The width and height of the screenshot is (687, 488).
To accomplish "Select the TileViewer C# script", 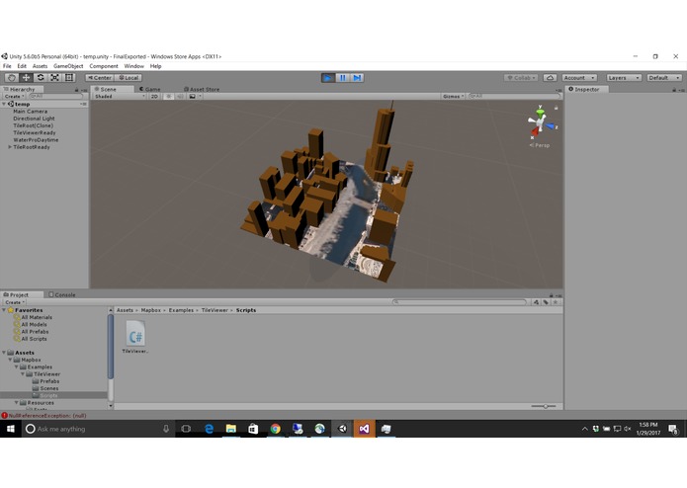I will (135, 336).
